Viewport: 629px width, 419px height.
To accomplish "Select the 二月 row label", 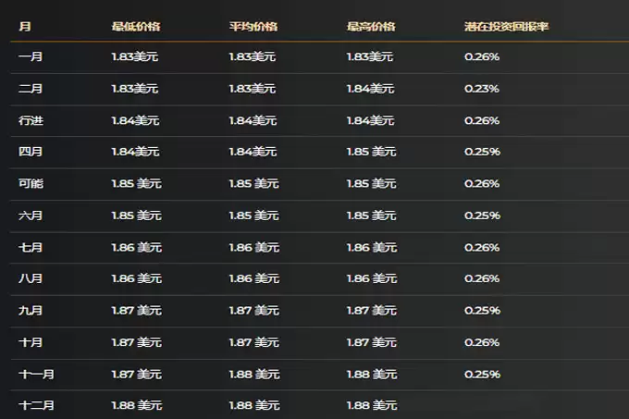I will pyautogui.click(x=31, y=89).
